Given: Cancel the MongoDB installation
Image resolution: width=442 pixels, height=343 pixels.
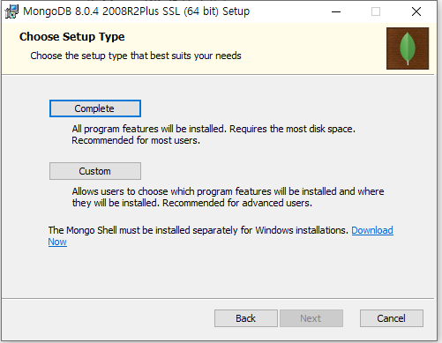Looking at the screenshot, I should (392, 318).
